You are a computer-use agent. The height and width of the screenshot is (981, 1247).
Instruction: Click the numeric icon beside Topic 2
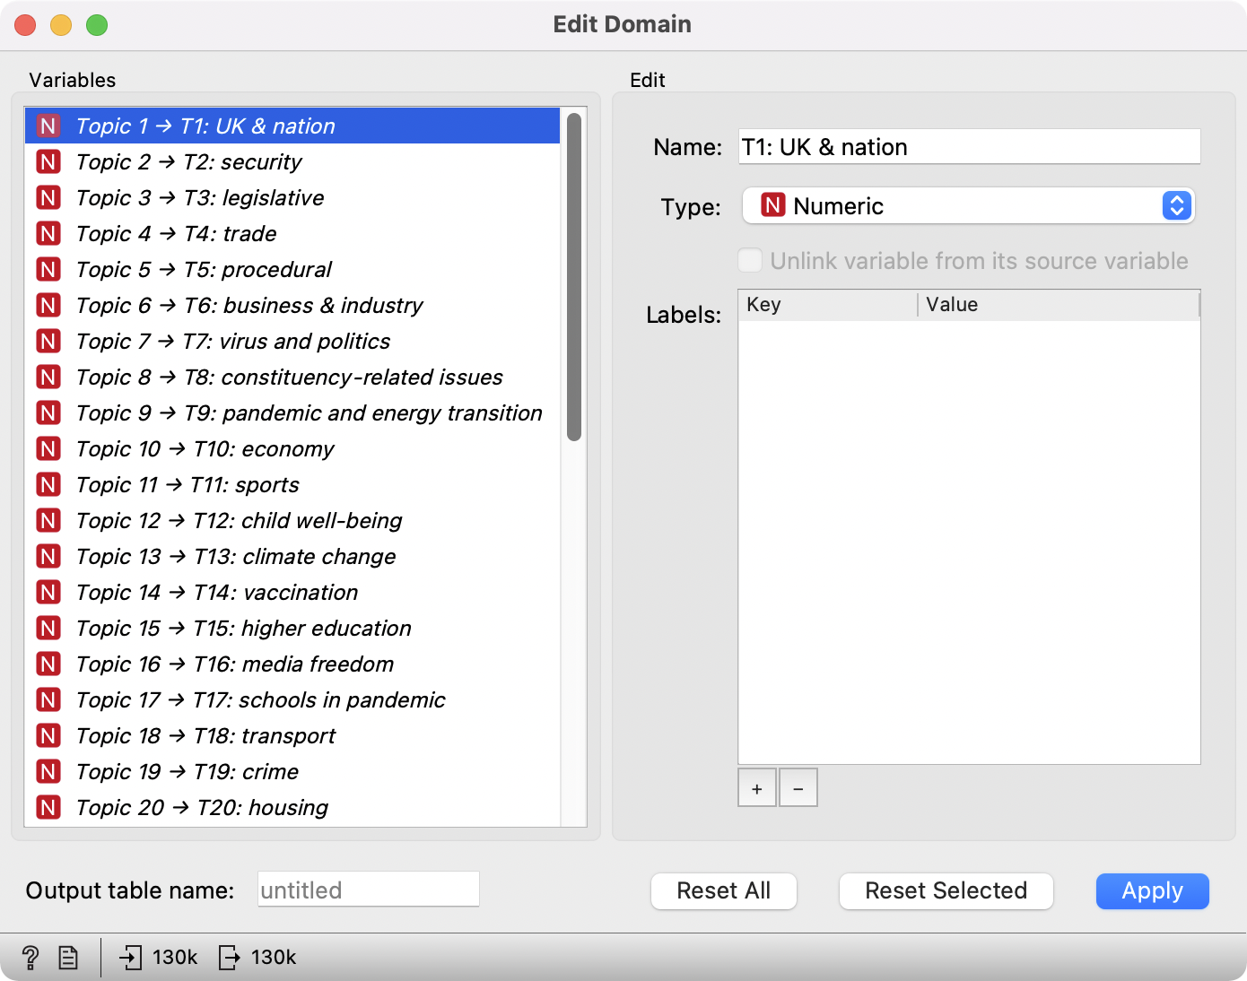(48, 162)
